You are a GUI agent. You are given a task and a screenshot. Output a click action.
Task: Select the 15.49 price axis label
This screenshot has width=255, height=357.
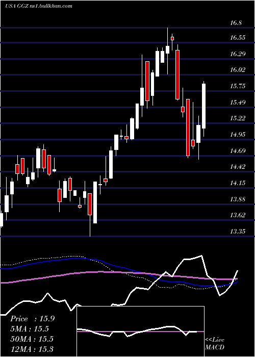pos(238,103)
